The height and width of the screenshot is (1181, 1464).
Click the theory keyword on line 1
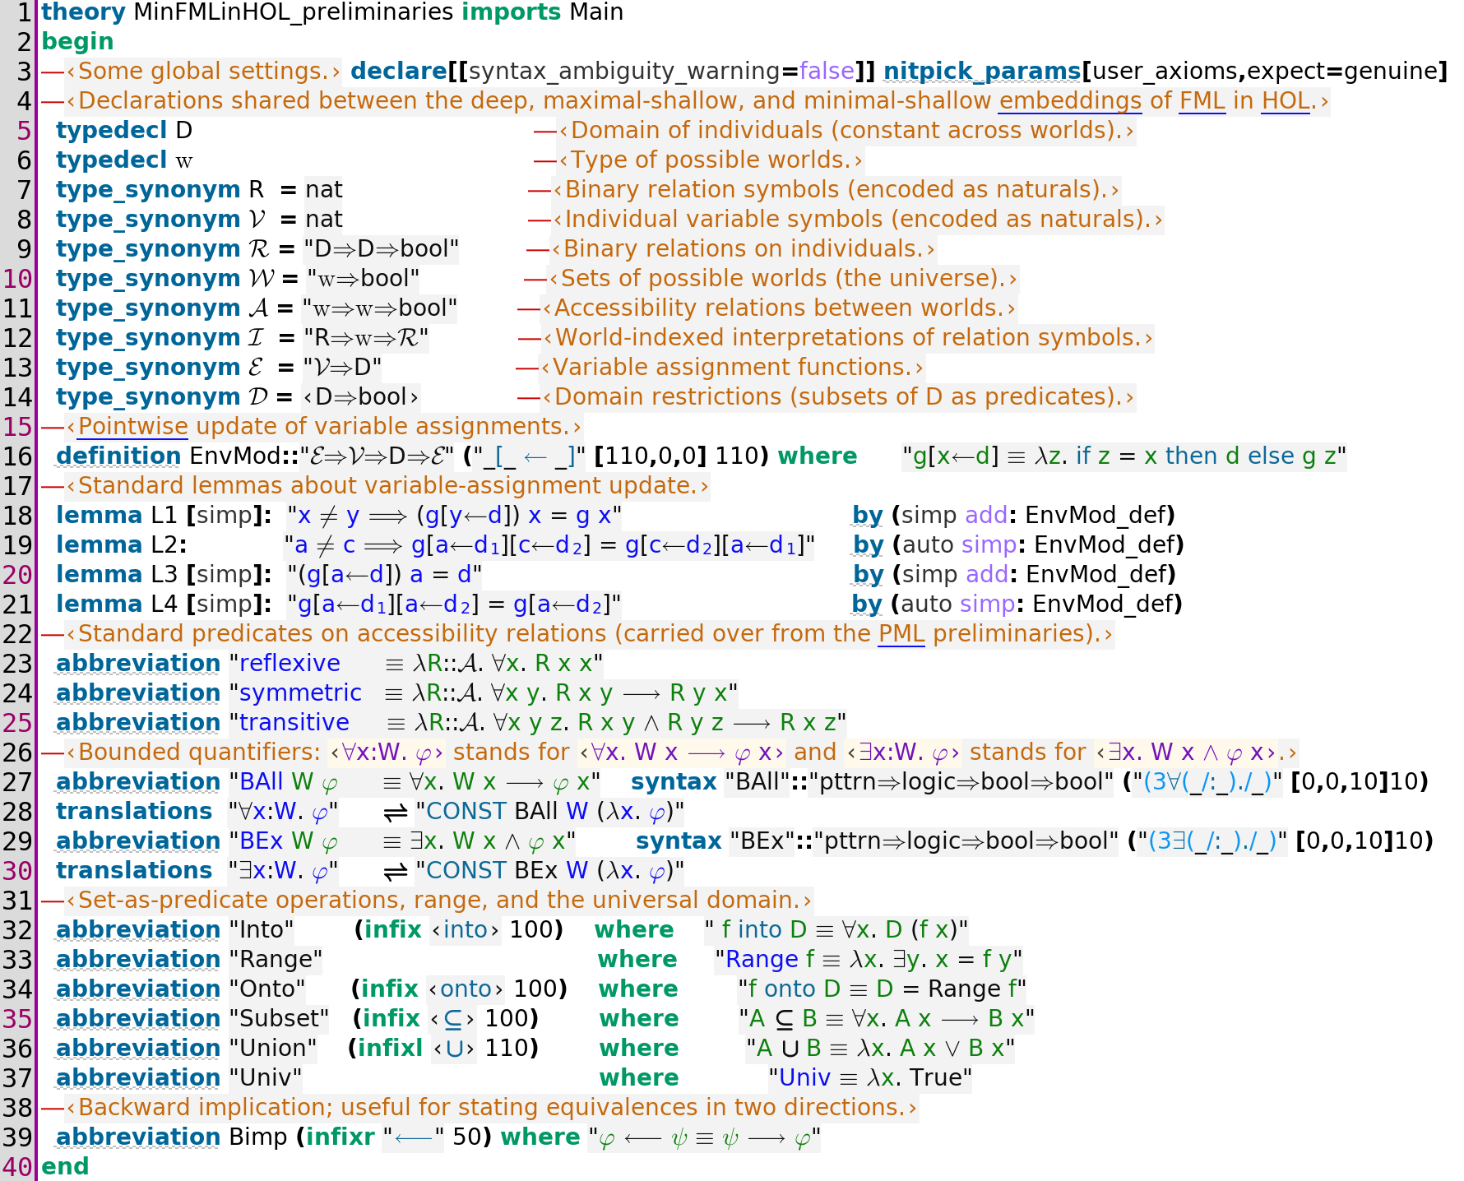pos(83,12)
